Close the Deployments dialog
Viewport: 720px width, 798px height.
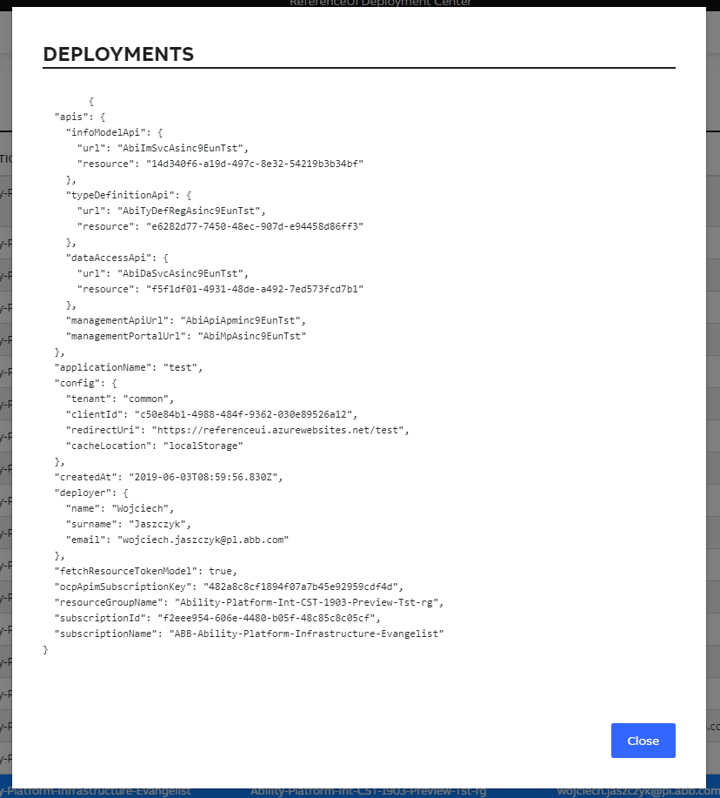[643, 741]
